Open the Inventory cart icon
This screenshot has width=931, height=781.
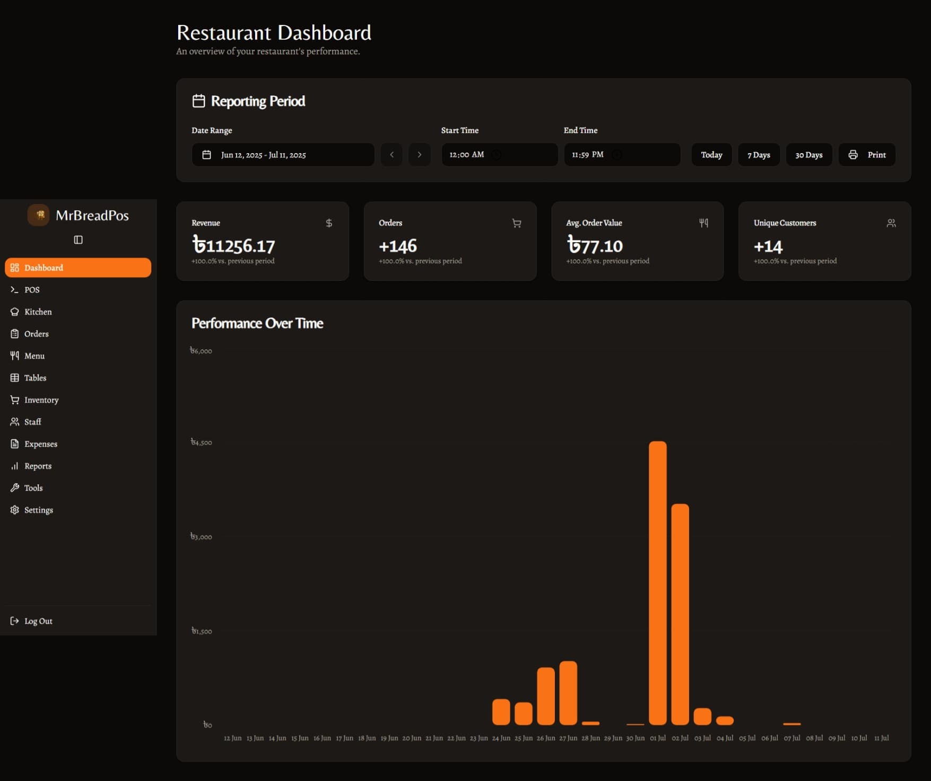[x=14, y=400]
